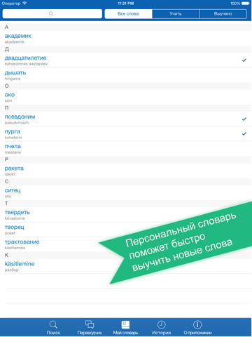The height and width of the screenshot is (337, 252).
Task: Open the История clock icon
Action: 162,324
